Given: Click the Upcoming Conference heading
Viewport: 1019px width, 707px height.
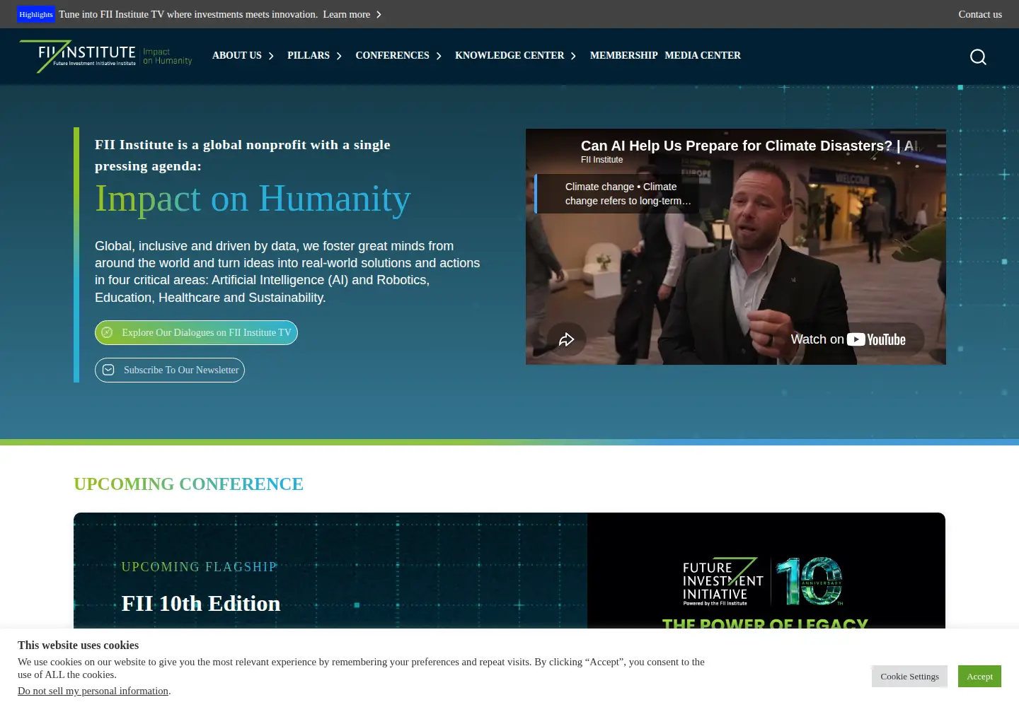Looking at the screenshot, I should tap(188, 484).
